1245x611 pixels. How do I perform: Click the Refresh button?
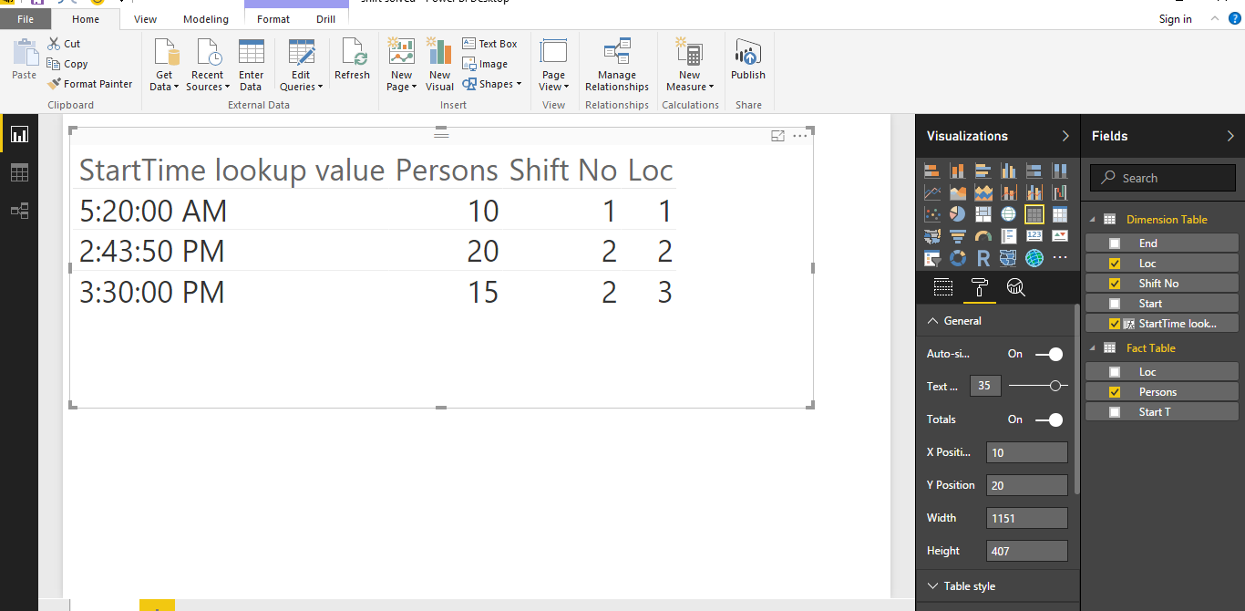[352, 60]
